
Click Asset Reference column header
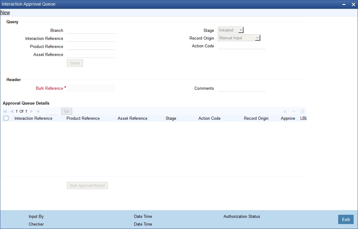tap(133, 119)
